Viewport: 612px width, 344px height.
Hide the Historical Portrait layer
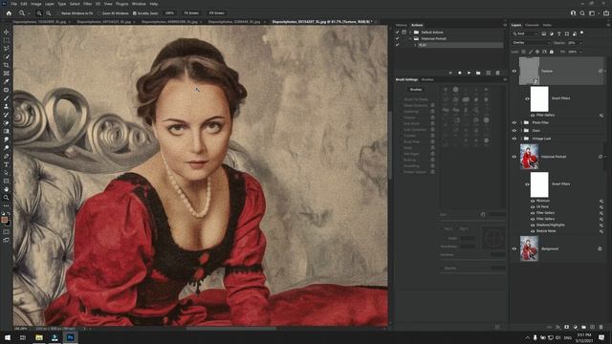tap(514, 157)
